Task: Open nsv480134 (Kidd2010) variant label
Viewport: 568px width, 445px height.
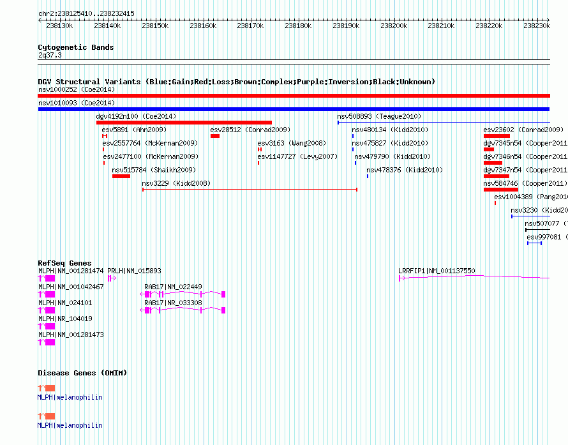Action: click(x=390, y=130)
